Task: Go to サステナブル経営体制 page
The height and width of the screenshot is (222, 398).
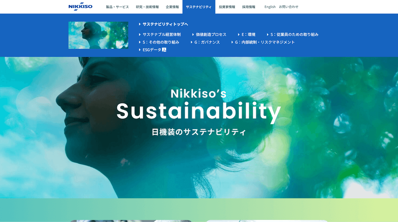Action: click(162, 34)
